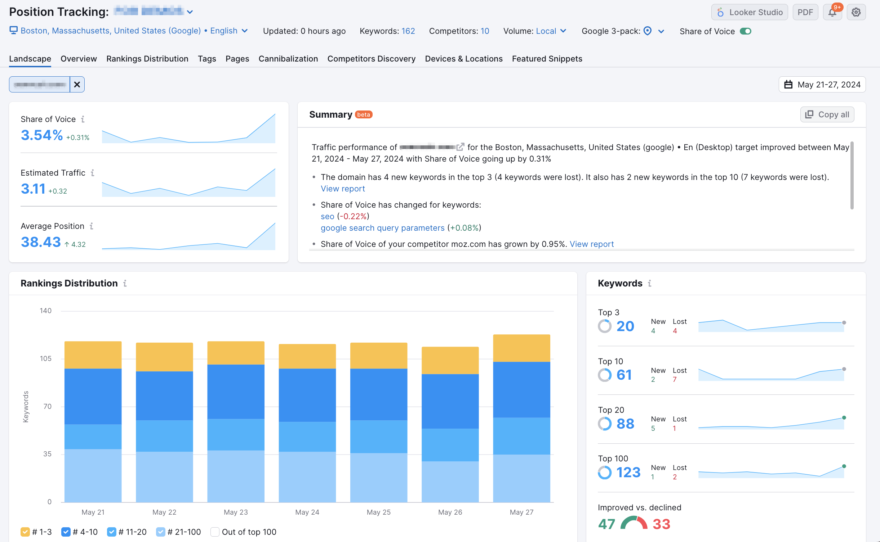Expand the project name dropdown chevron

point(190,12)
